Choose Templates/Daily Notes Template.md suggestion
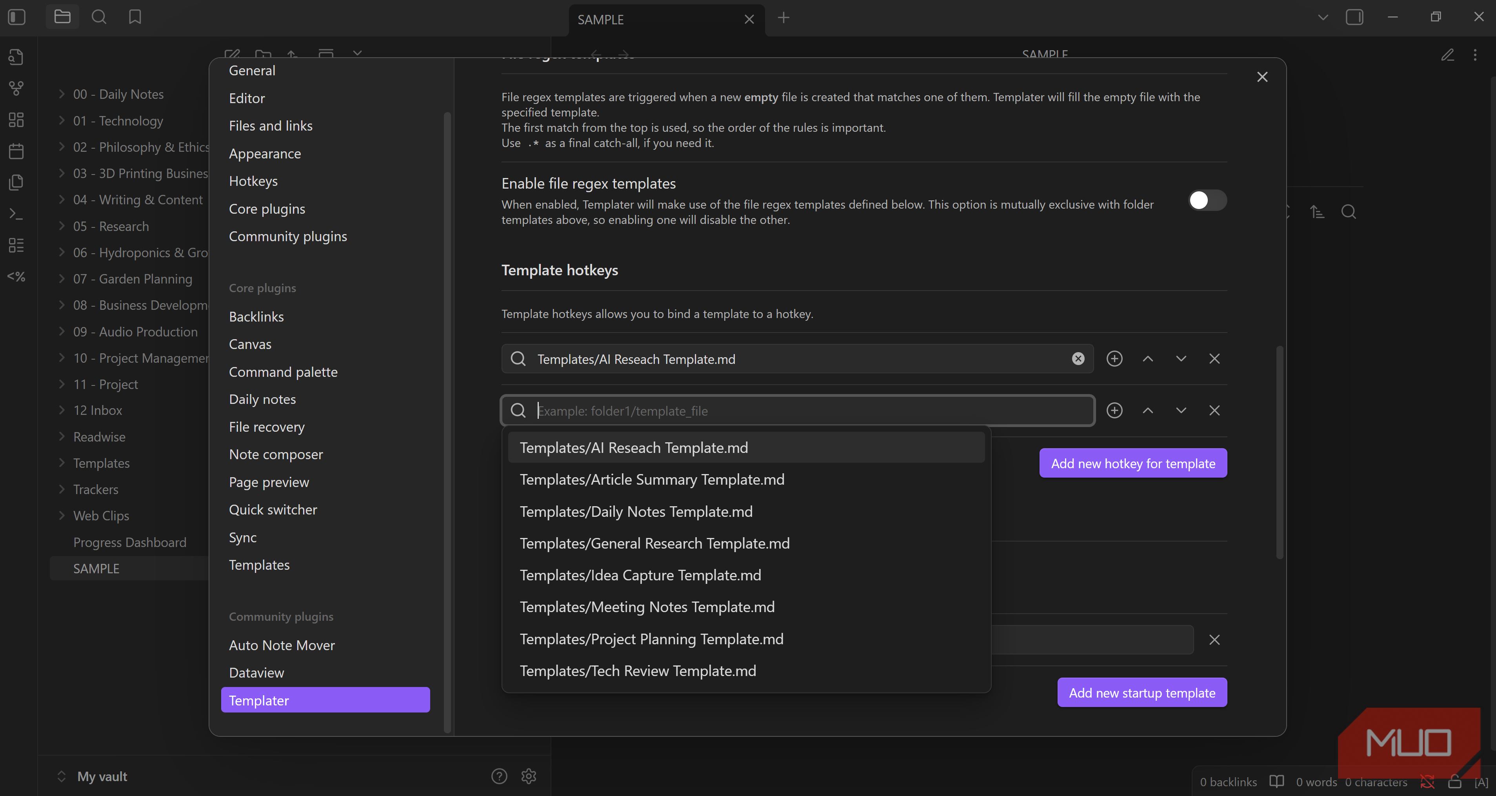Screen dimensions: 1496x796 pos(746,511)
